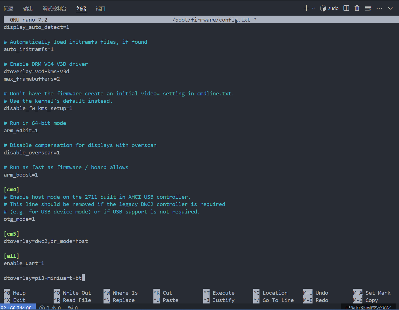Click the M-E Redo shortcut label
Image resolution: width=399 pixels, height=310 pixels.
point(316,300)
